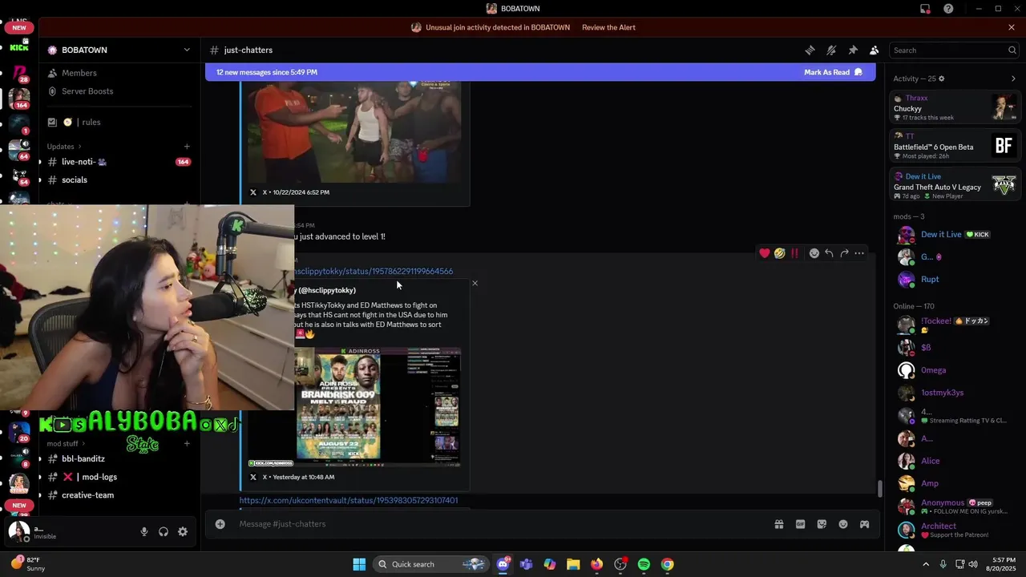React with the laughing emoji
Screen dimensions: 1026x577
tap(779, 253)
